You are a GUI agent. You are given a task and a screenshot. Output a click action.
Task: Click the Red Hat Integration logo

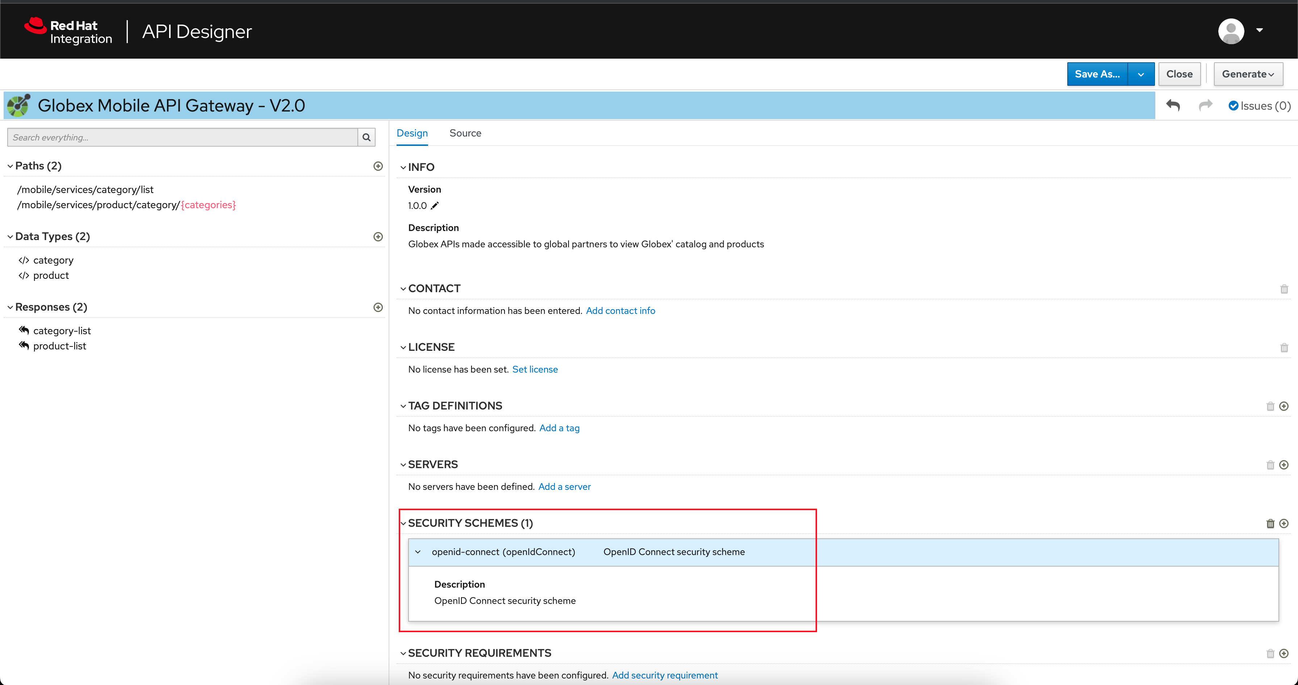(x=68, y=31)
